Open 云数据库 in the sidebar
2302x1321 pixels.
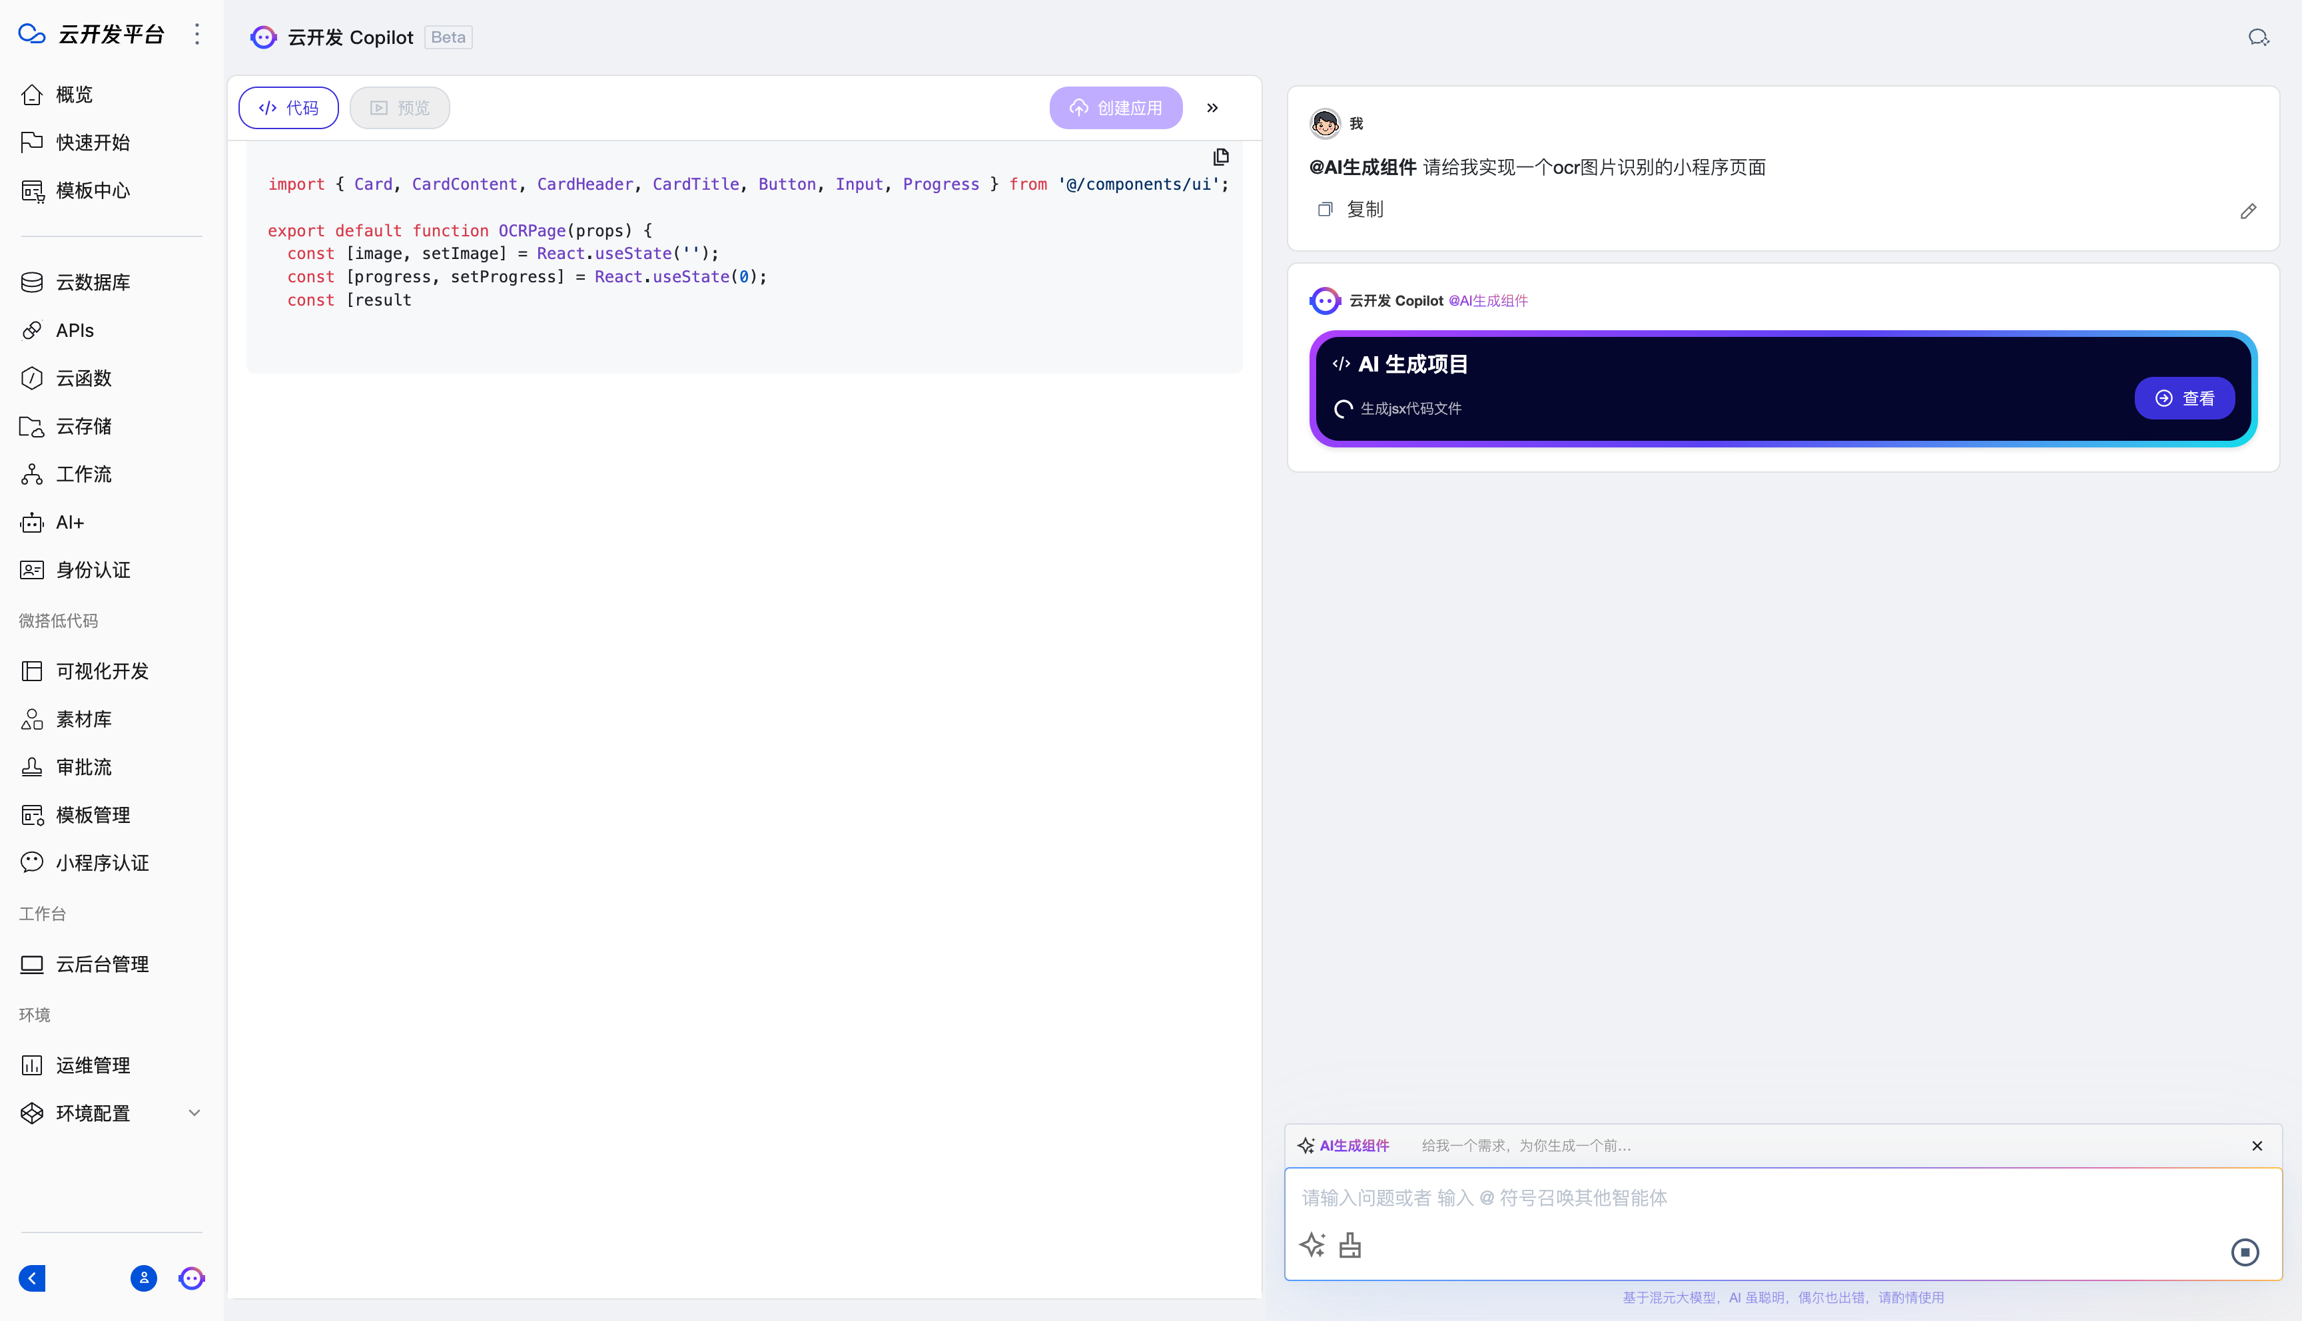(x=93, y=282)
